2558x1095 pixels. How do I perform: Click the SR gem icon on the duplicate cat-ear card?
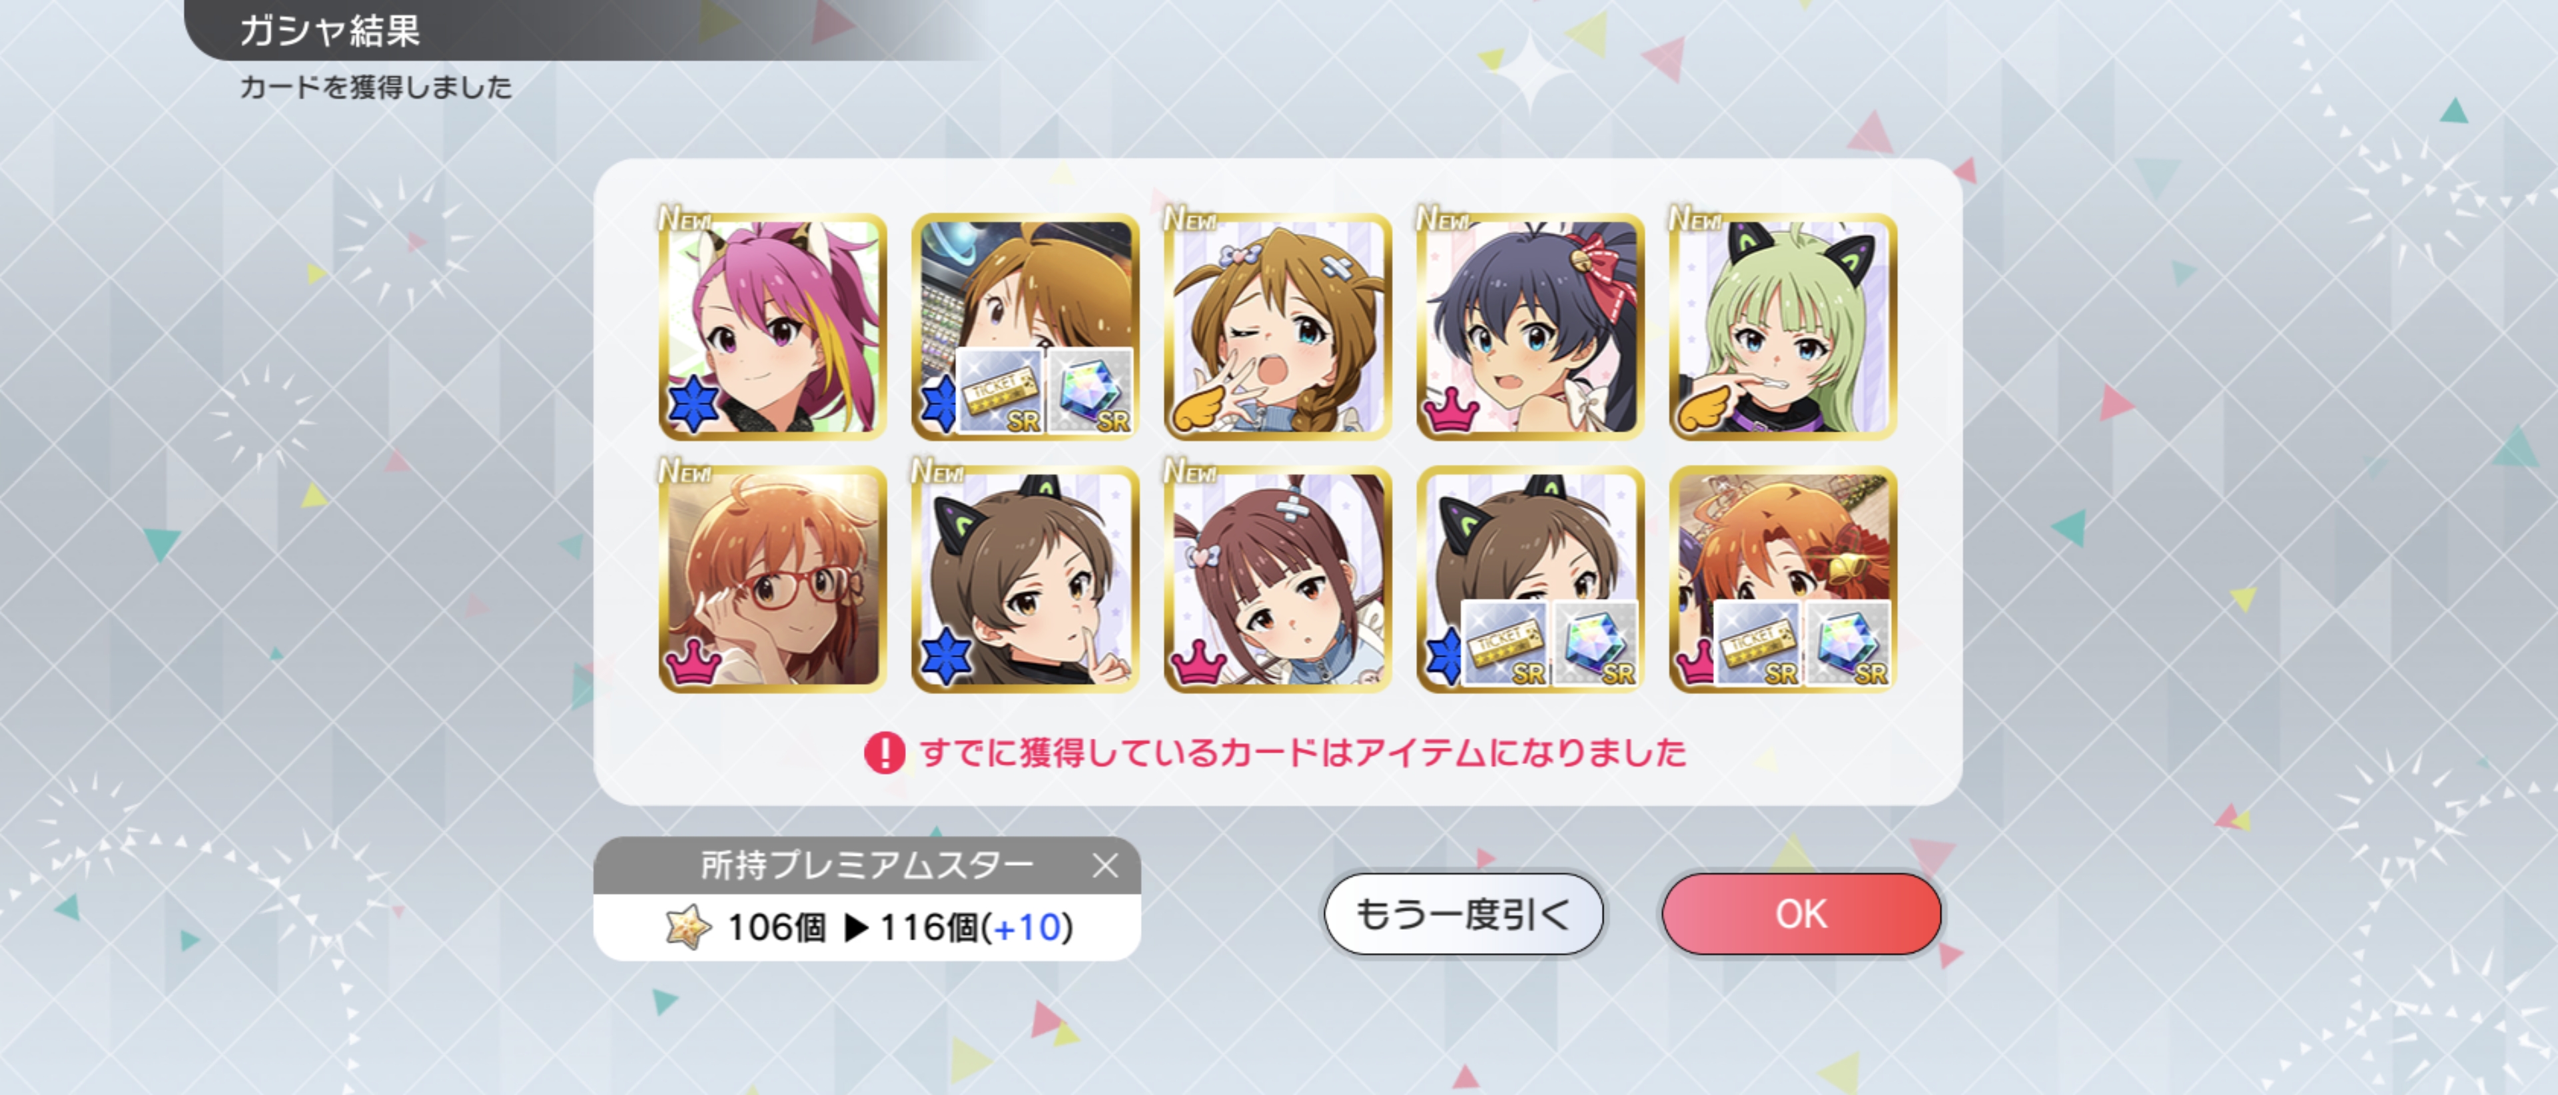pos(1595,643)
